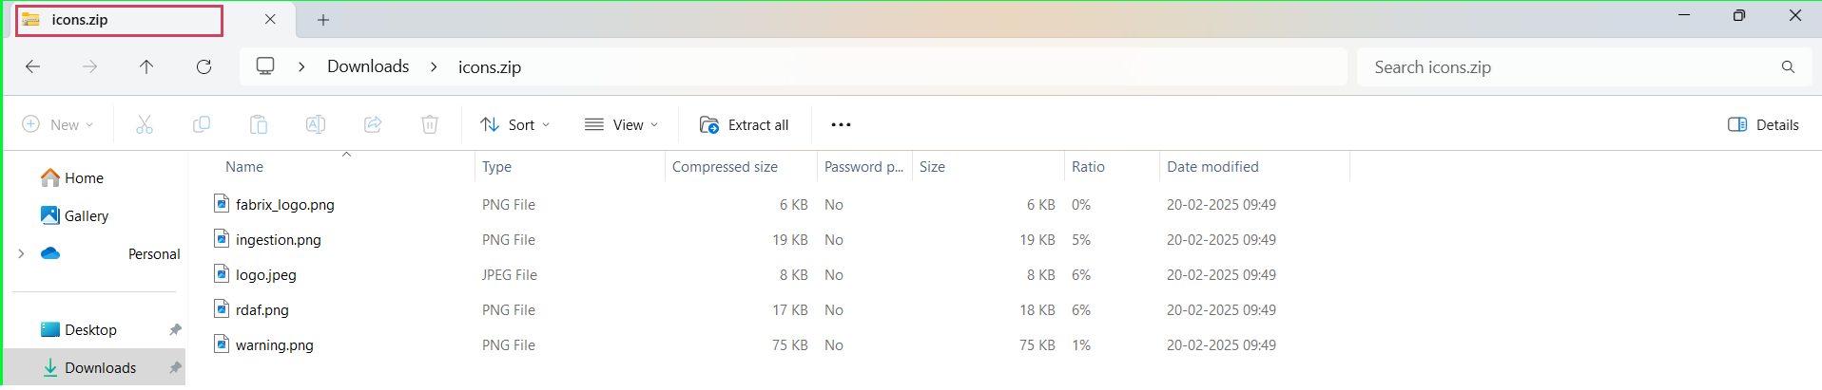The width and height of the screenshot is (1822, 390).
Task: Add a new tab
Action: [x=323, y=20]
